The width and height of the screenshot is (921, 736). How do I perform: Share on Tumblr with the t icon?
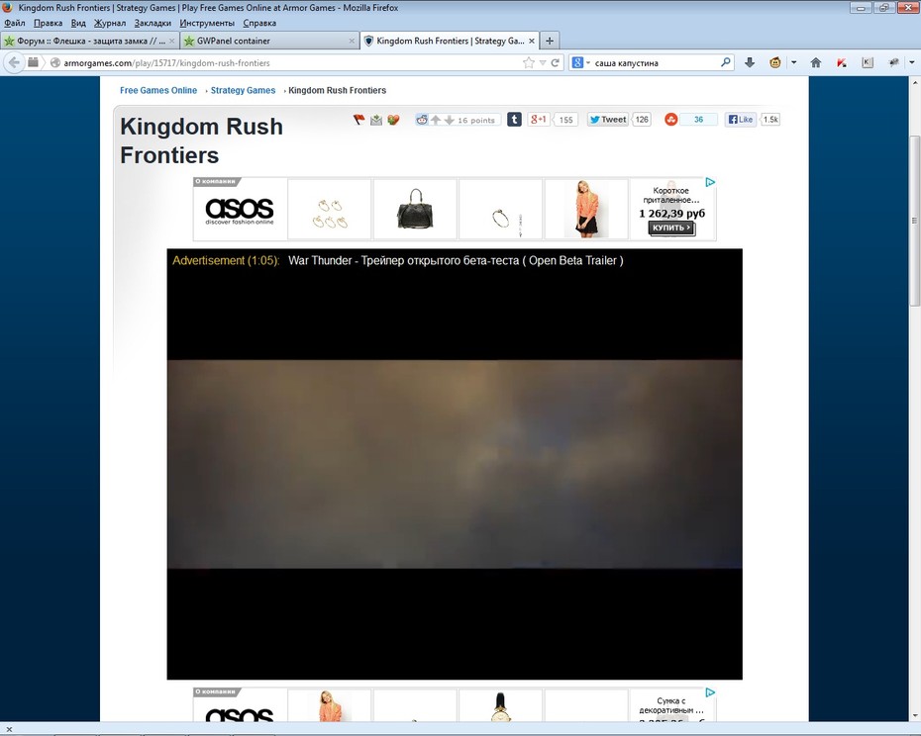514,120
